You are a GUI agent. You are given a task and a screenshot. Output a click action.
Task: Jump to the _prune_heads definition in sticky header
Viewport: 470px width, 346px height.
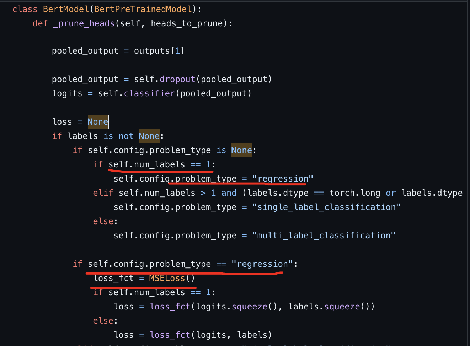(84, 23)
